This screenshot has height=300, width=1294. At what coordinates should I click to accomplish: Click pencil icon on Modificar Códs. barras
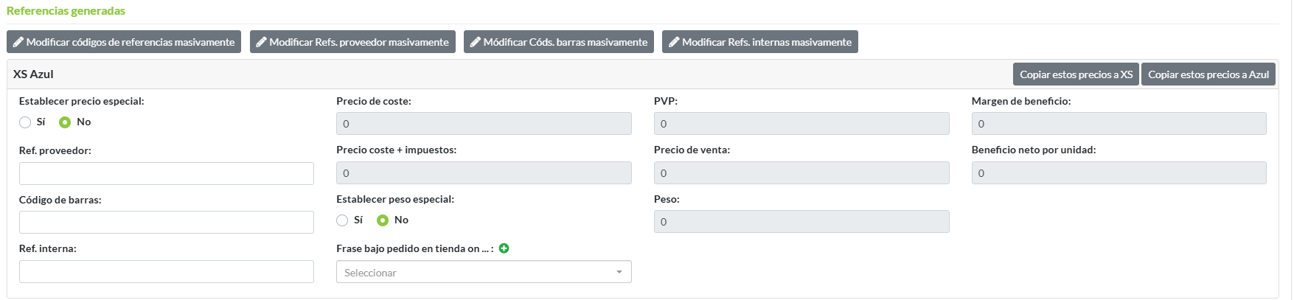tap(476, 42)
